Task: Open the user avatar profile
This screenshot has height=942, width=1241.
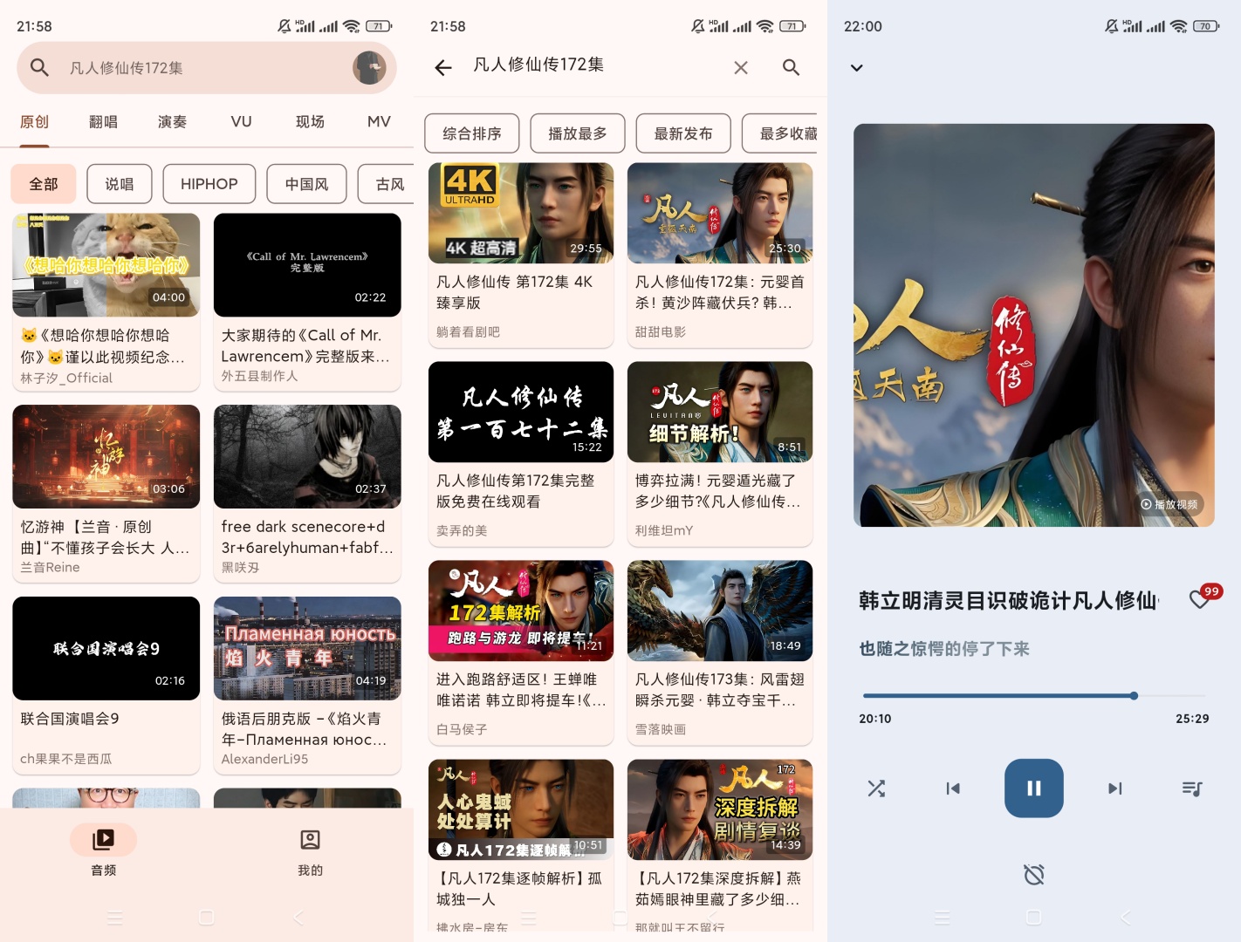Action: (x=369, y=67)
